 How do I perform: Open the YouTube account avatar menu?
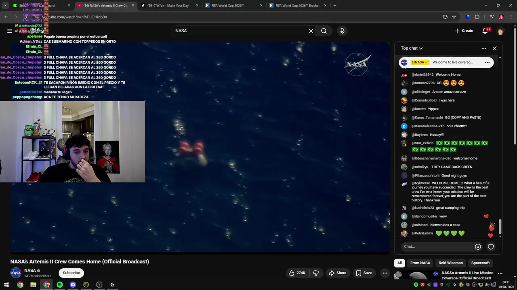pos(501,31)
